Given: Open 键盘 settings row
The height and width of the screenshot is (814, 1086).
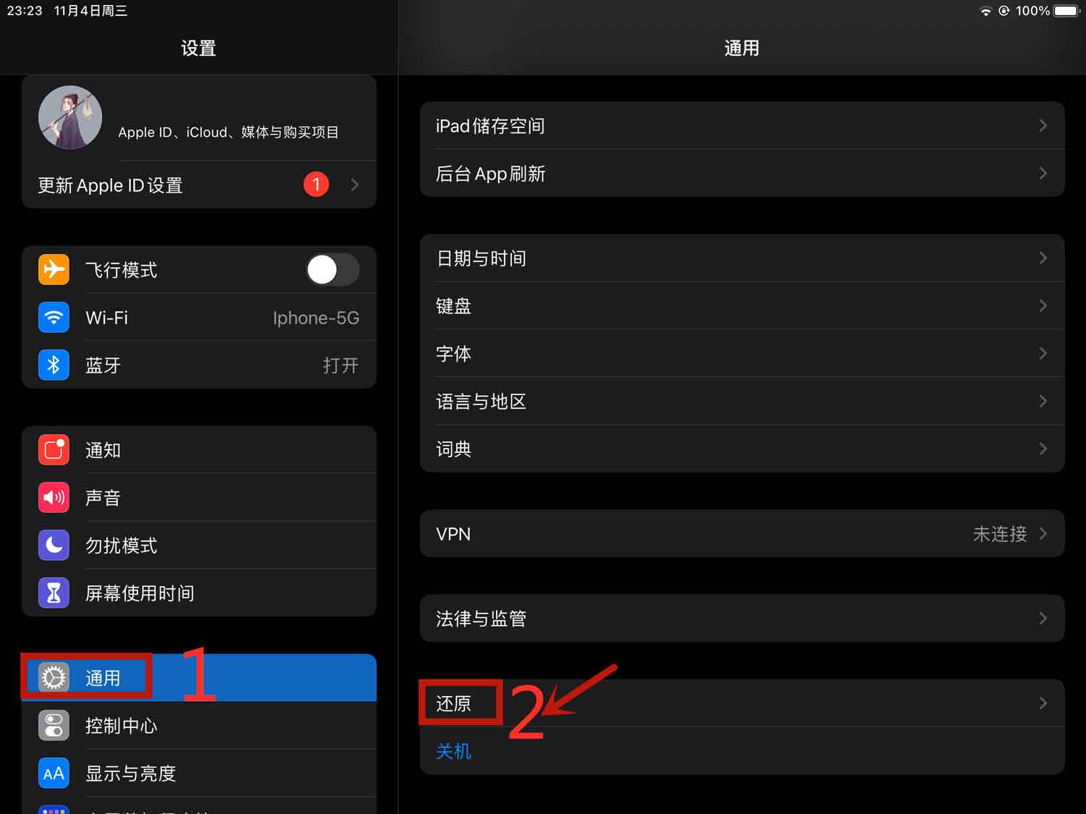Looking at the screenshot, I should [742, 306].
